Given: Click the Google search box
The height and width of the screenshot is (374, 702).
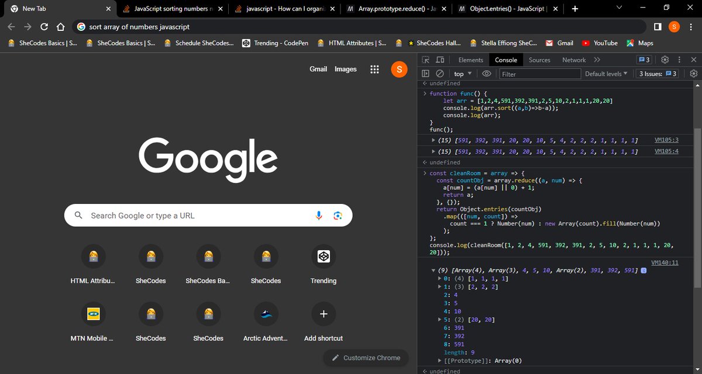Looking at the screenshot, I should [208, 216].
